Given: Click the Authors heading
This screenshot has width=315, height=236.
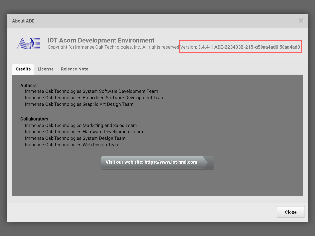Looking at the screenshot, I should [x=29, y=86].
